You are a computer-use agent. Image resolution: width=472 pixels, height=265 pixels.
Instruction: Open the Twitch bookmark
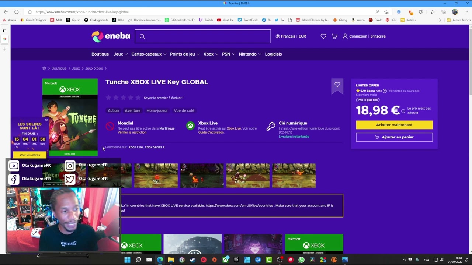coord(206,20)
